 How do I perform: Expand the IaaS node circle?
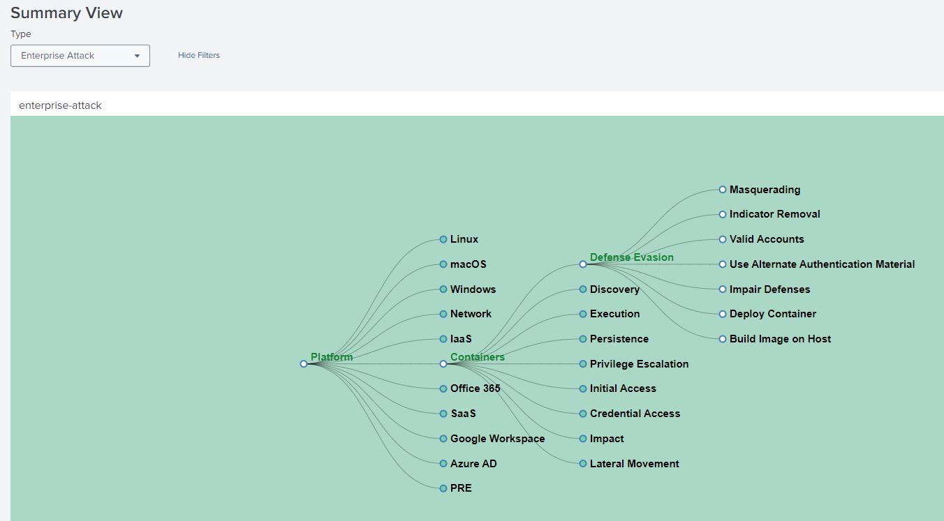pos(443,339)
